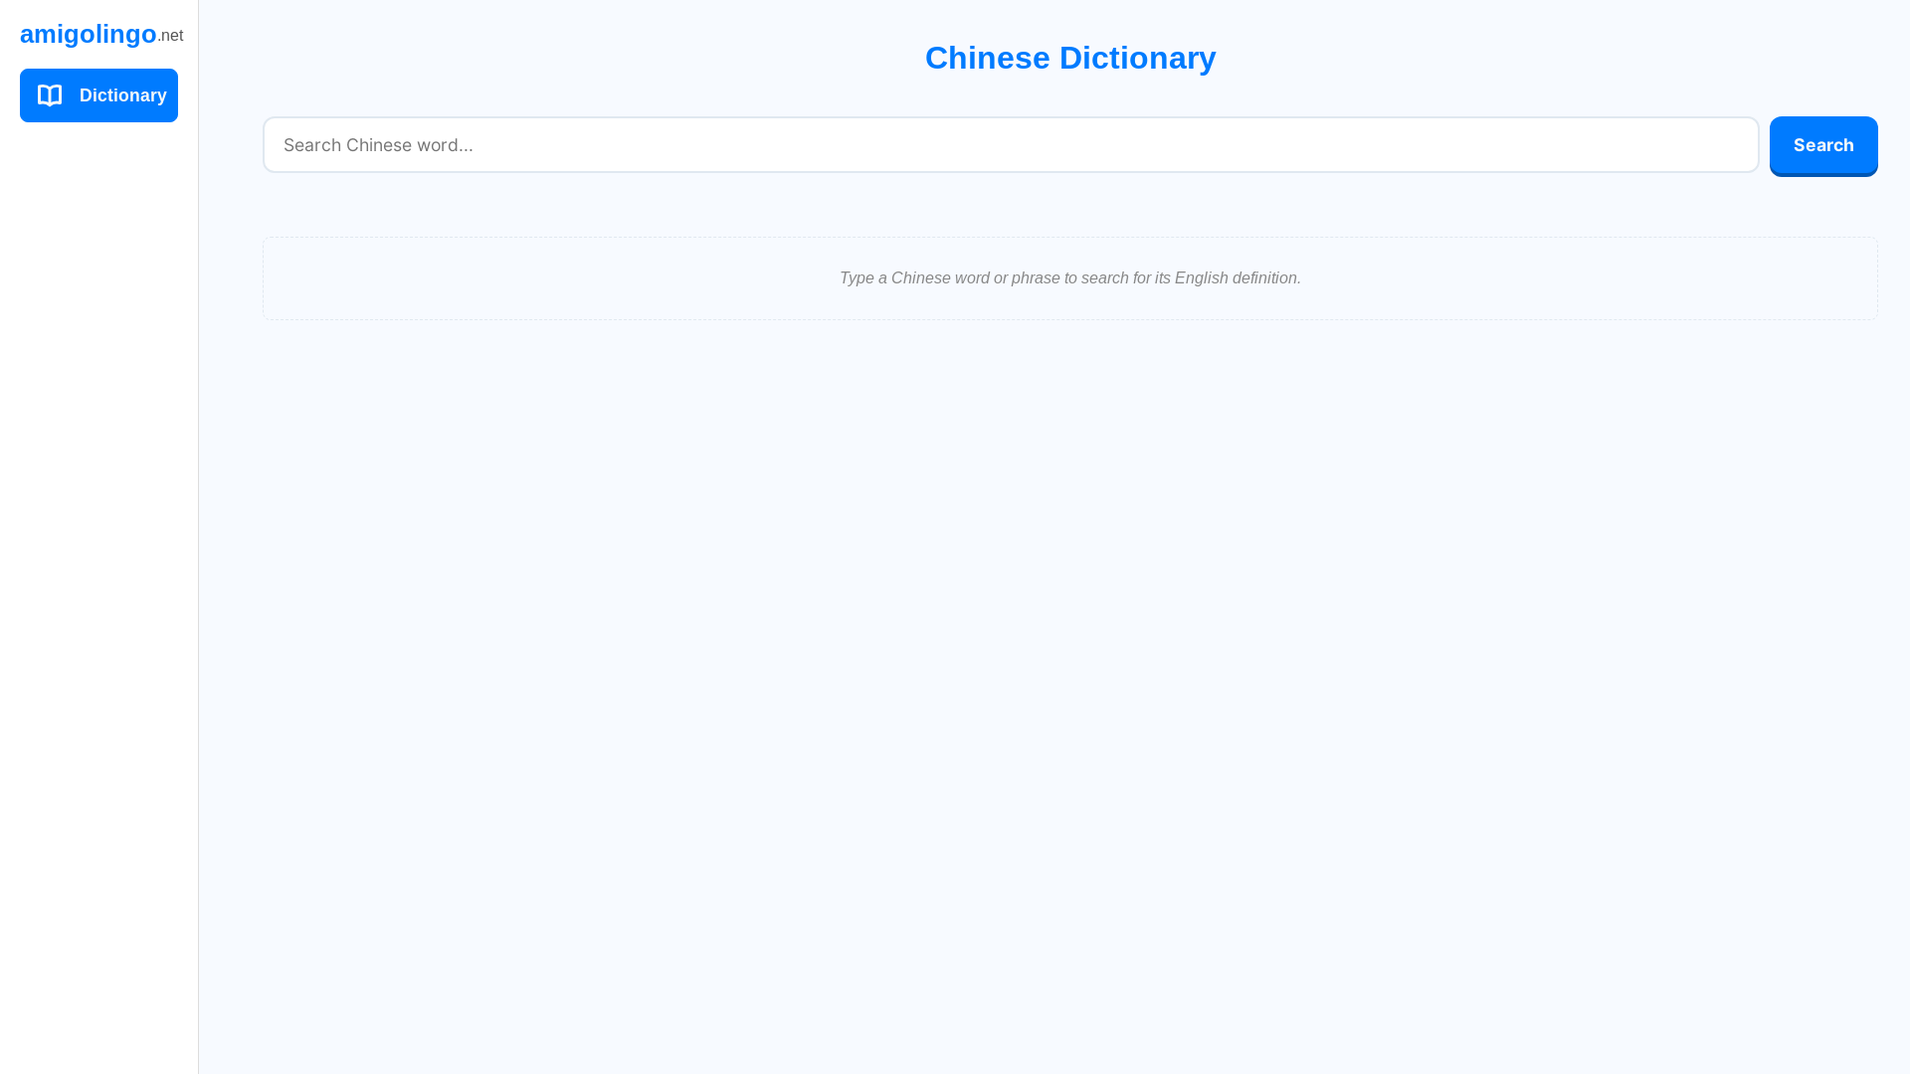Click the Chinese Dictionary page heading
This screenshot has width=1910, height=1074.
coord(1070,58)
